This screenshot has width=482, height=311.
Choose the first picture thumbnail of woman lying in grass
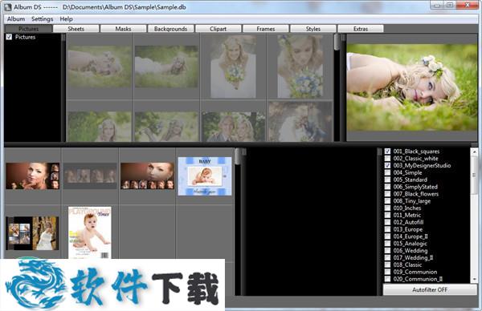(x=100, y=67)
